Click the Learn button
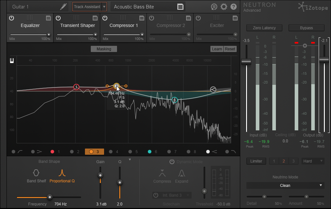 coord(217,49)
